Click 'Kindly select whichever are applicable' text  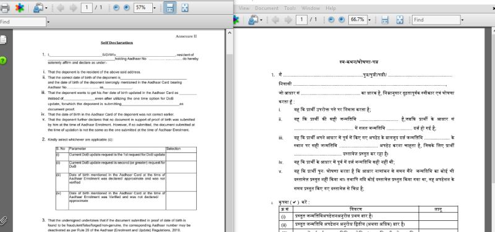click(x=80, y=139)
